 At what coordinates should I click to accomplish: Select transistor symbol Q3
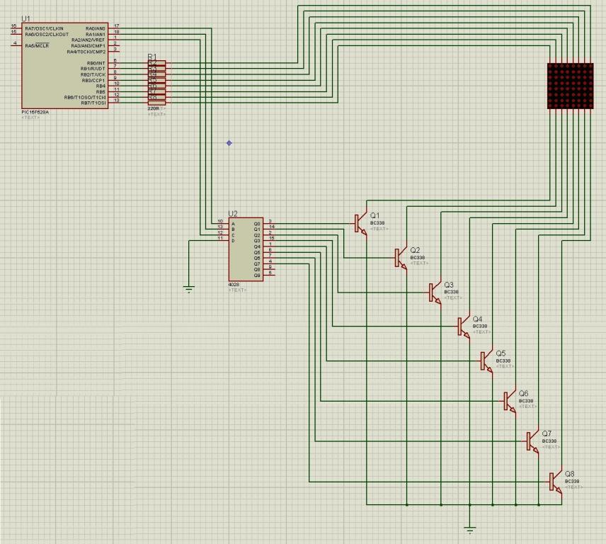point(435,293)
